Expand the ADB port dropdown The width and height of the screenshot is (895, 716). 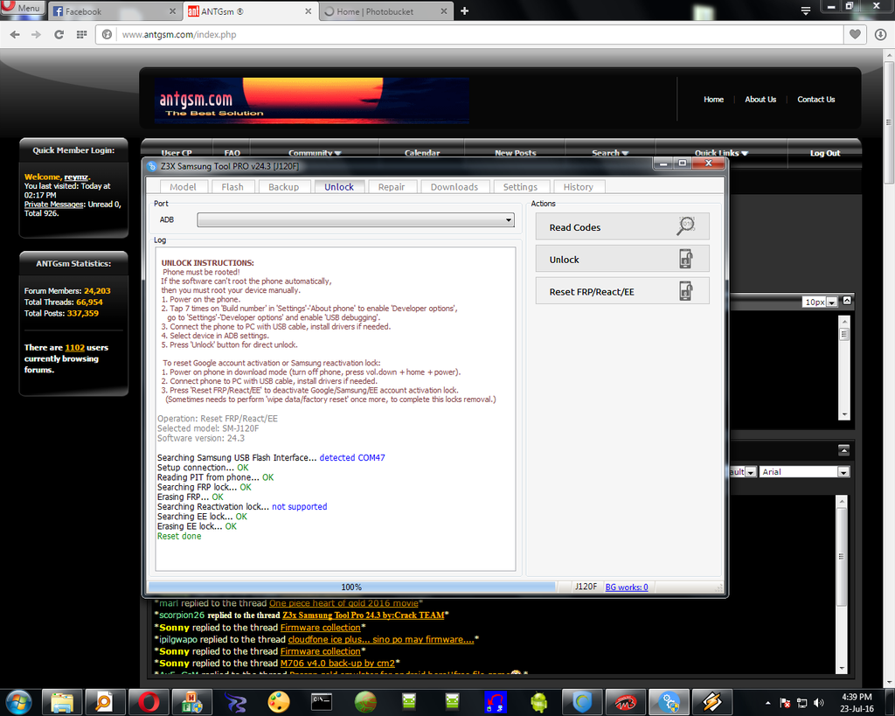(x=508, y=219)
